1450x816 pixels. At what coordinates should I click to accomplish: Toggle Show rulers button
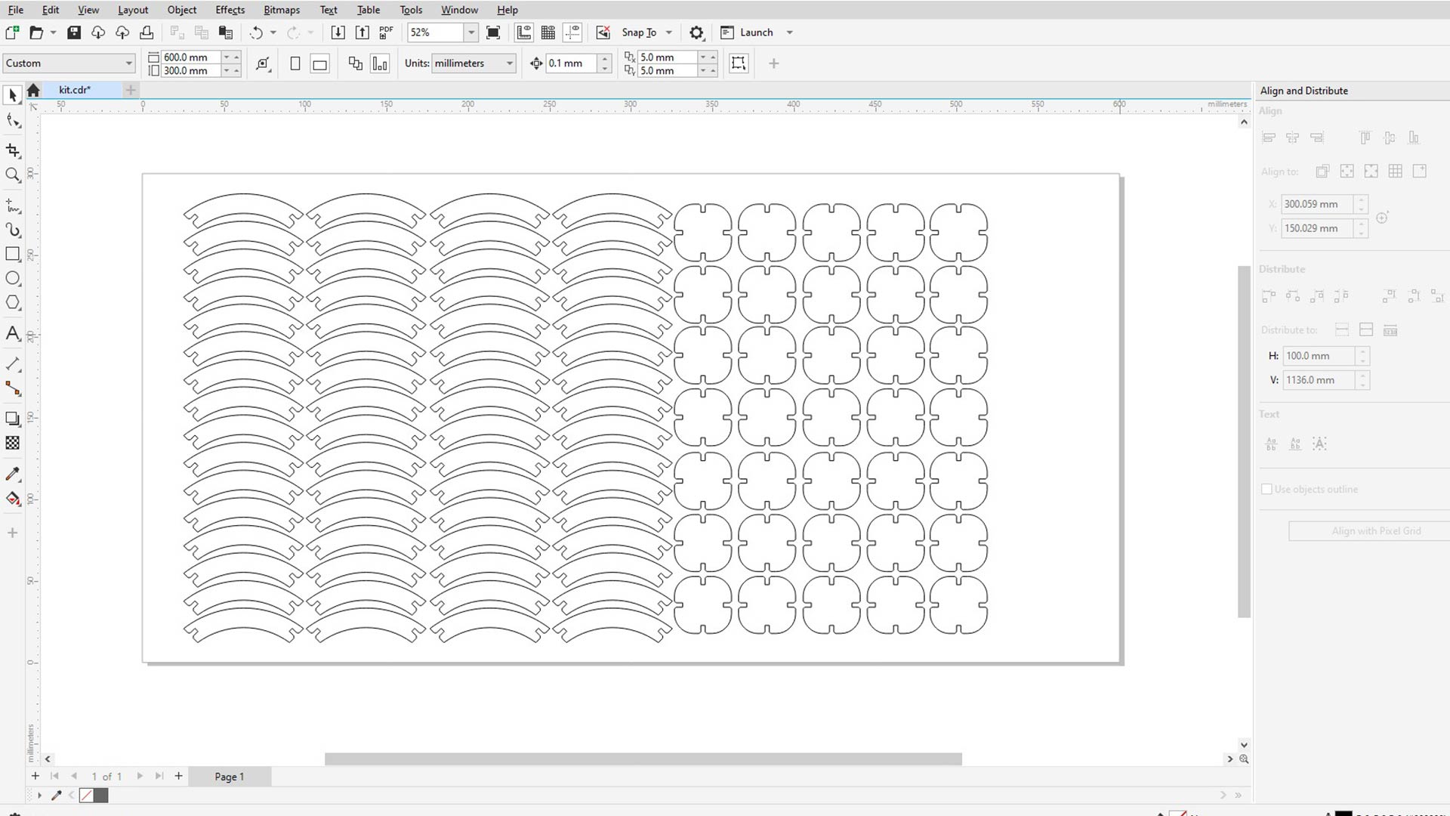click(x=523, y=32)
